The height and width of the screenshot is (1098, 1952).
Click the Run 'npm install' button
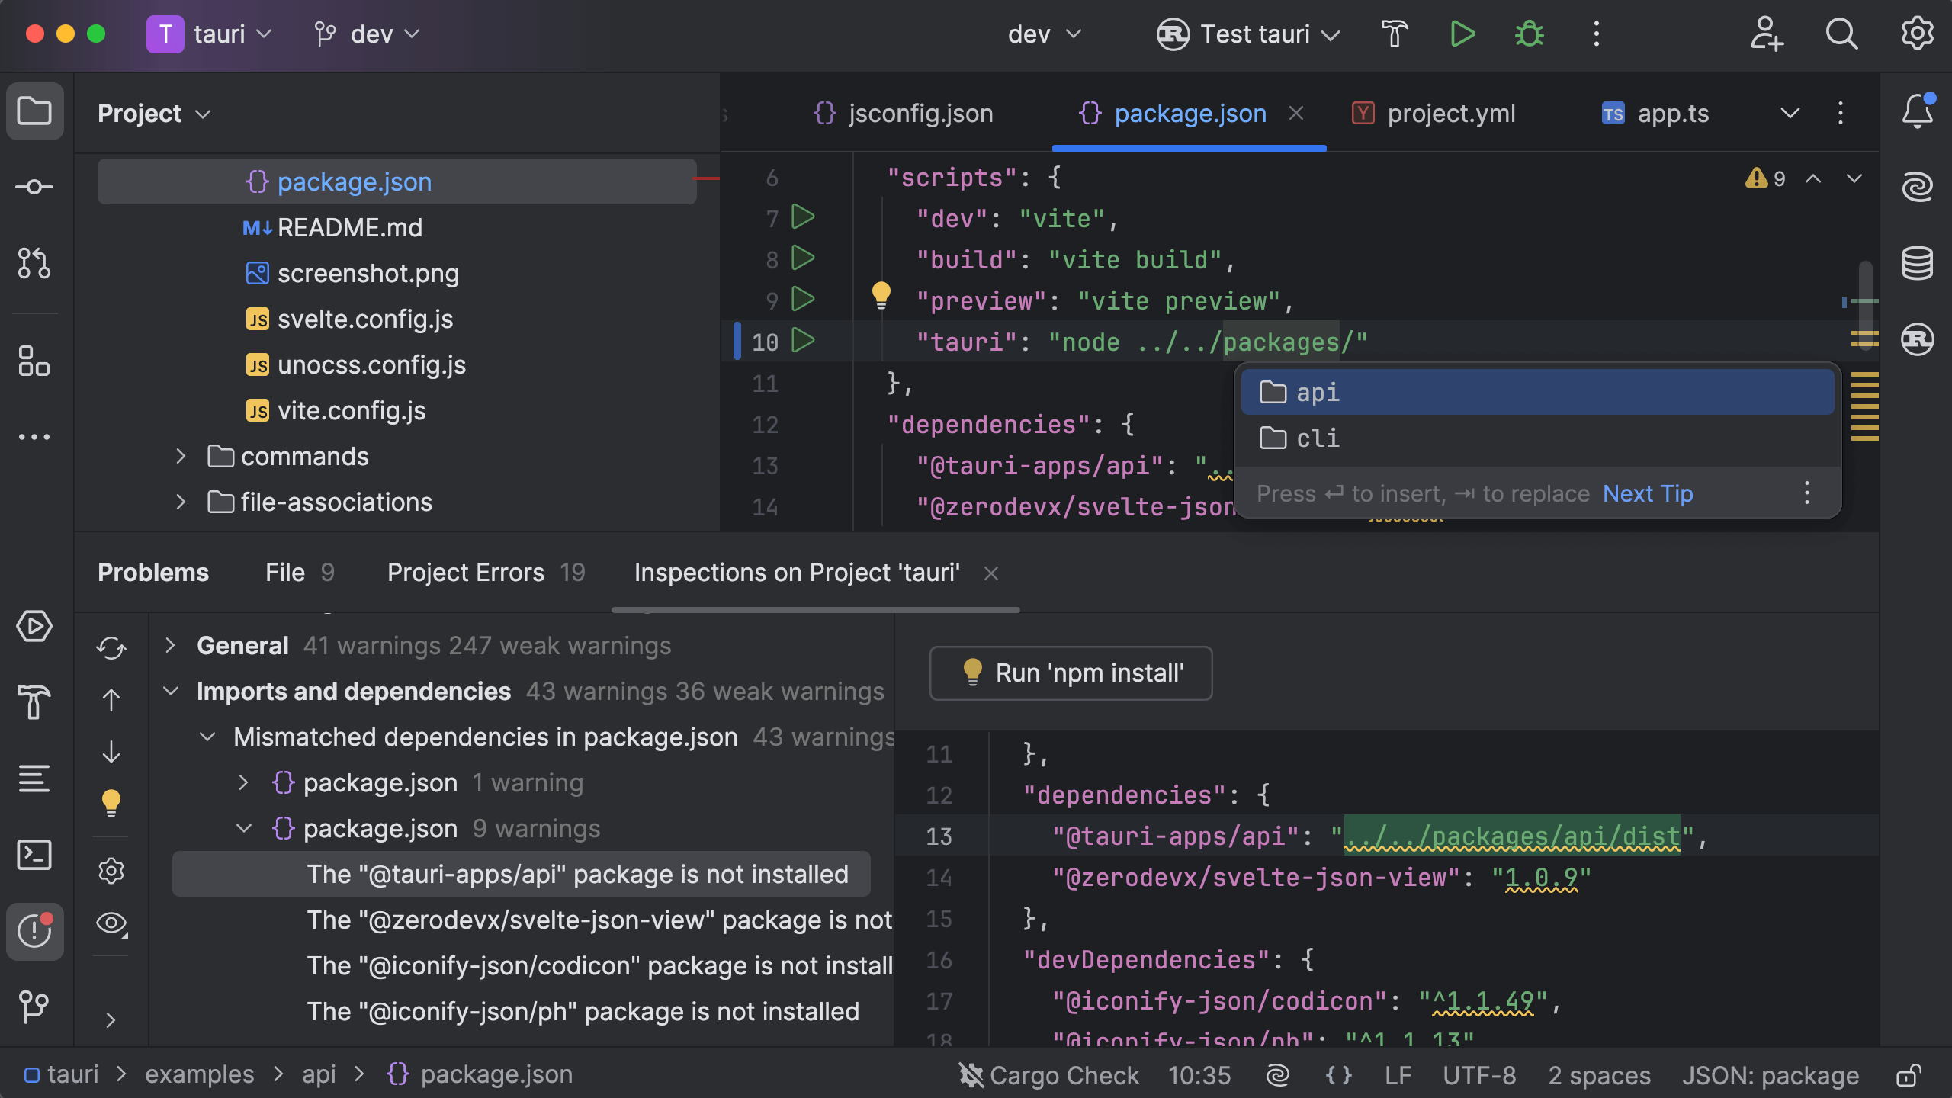(x=1071, y=673)
